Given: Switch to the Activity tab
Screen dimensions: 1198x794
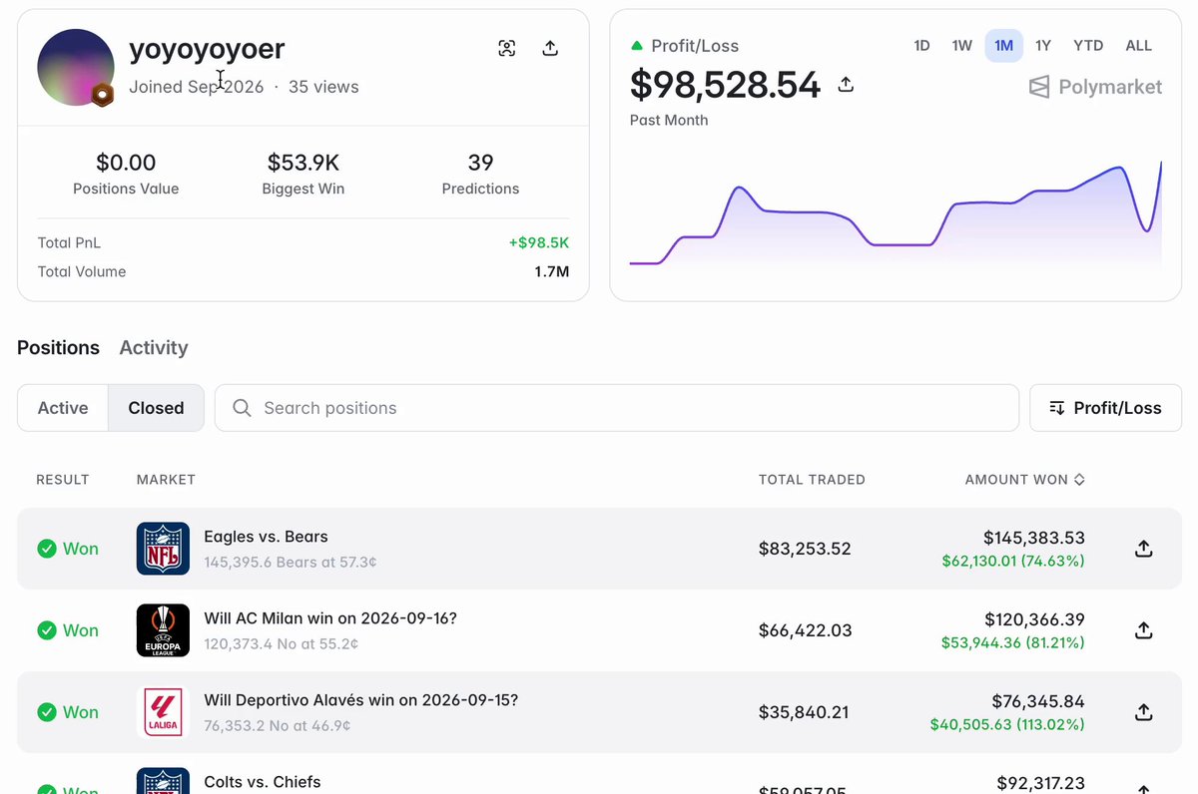Looking at the screenshot, I should pos(154,347).
